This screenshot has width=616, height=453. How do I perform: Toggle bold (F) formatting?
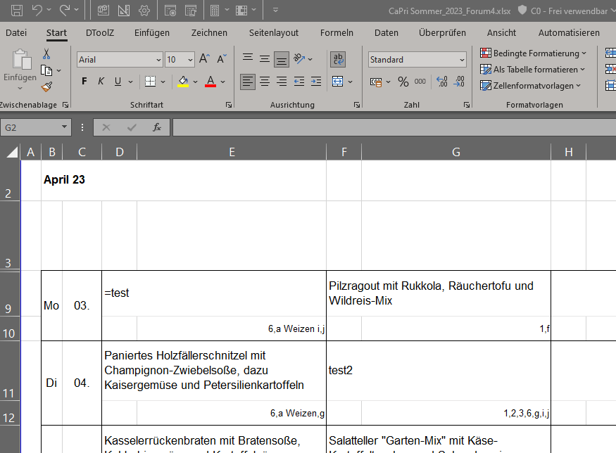coord(84,82)
